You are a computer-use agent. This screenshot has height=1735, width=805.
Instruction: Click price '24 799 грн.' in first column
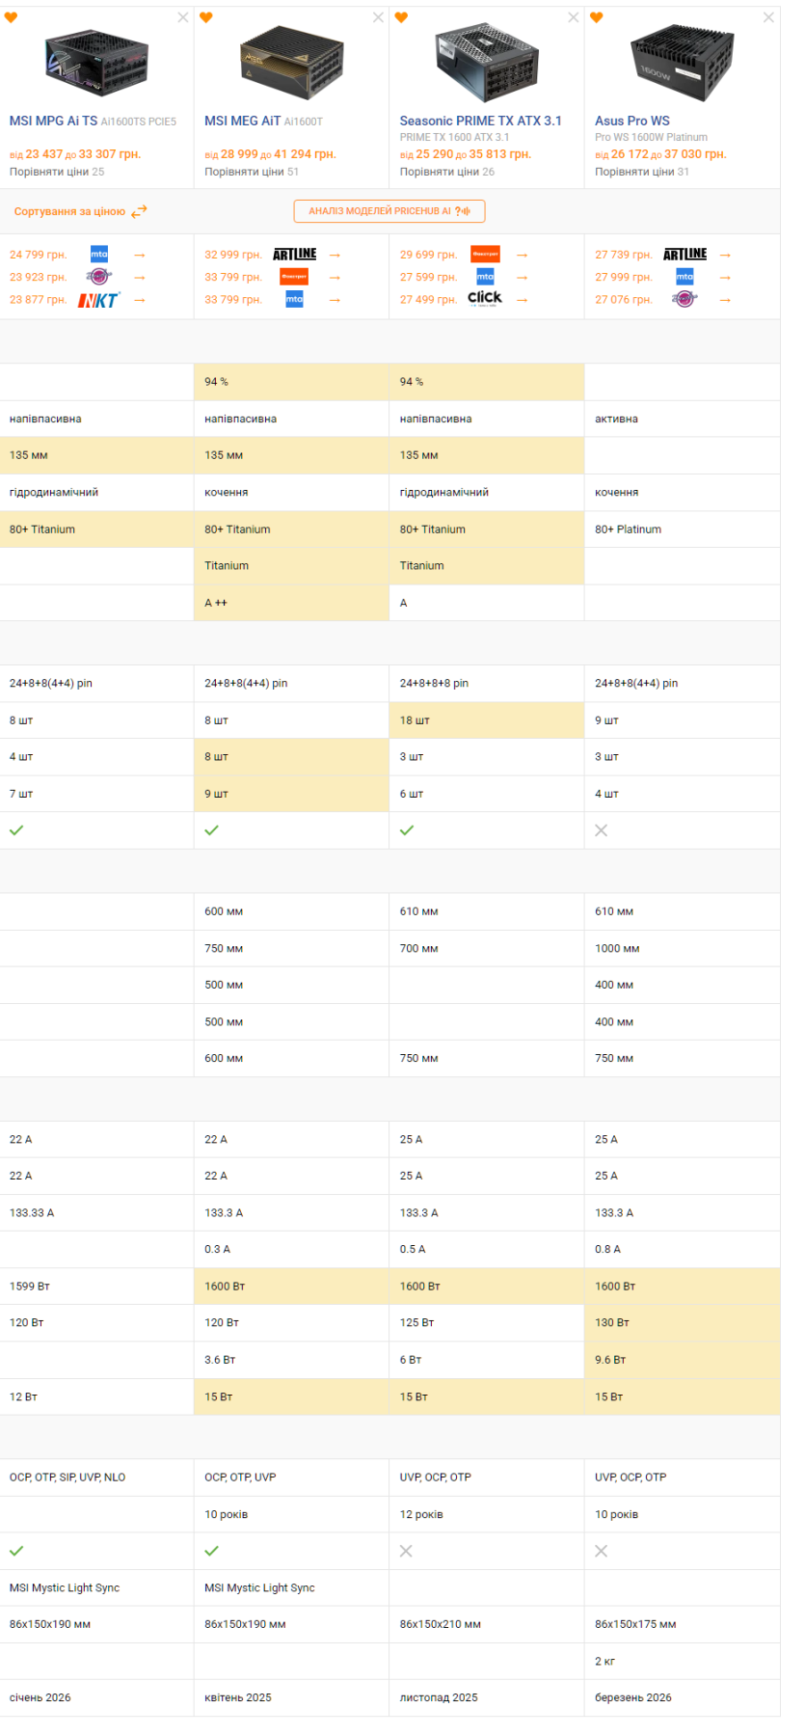(x=38, y=255)
